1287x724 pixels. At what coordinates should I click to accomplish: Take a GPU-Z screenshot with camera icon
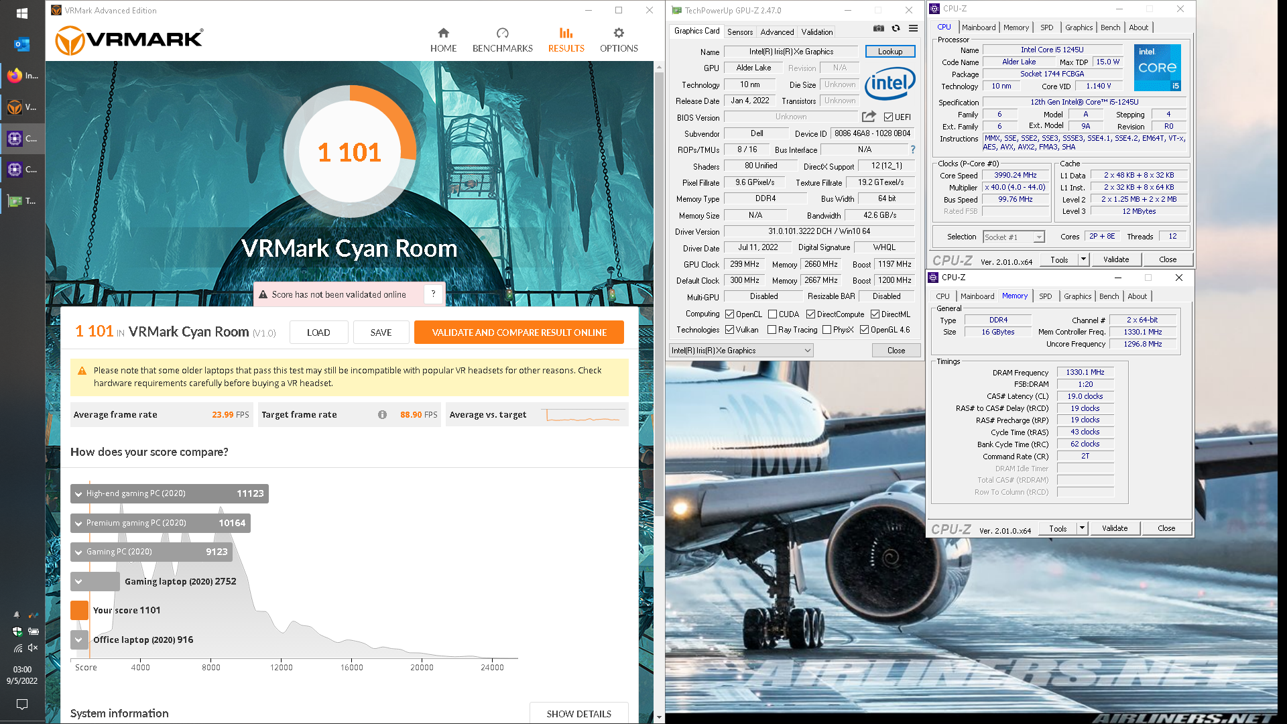coord(878,28)
